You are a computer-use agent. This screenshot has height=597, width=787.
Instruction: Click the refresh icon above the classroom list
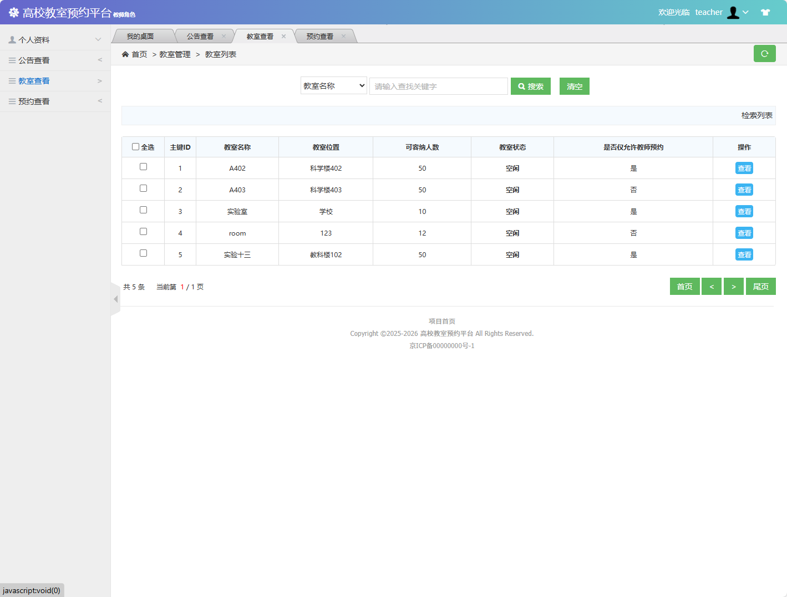(764, 53)
